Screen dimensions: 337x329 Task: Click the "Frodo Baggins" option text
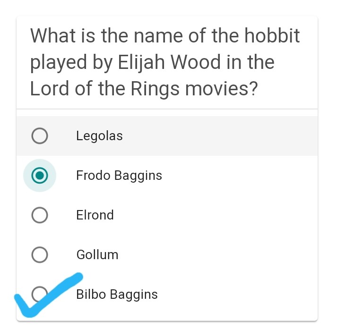119,176
